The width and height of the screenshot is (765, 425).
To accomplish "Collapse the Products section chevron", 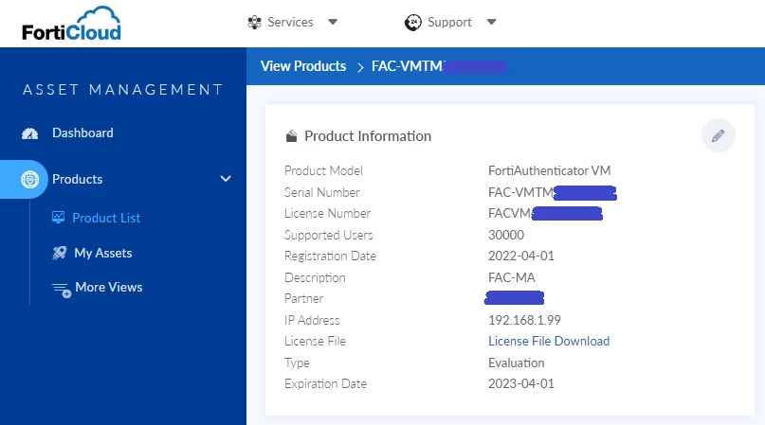I will (226, 179).
